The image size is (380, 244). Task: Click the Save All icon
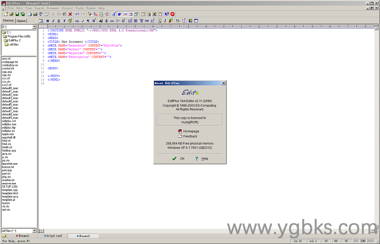pyautogui.click(x=23, y=14)
